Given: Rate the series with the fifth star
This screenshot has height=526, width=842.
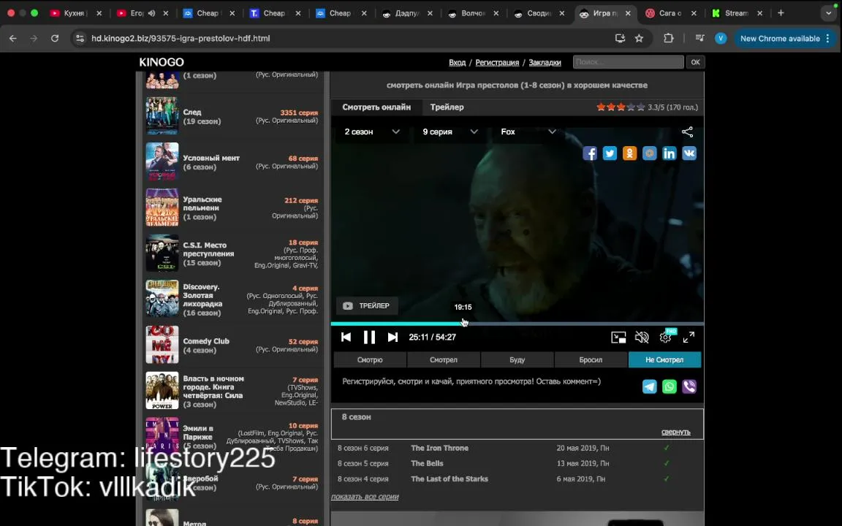Looking at the screenshot, I should [640, 107].
